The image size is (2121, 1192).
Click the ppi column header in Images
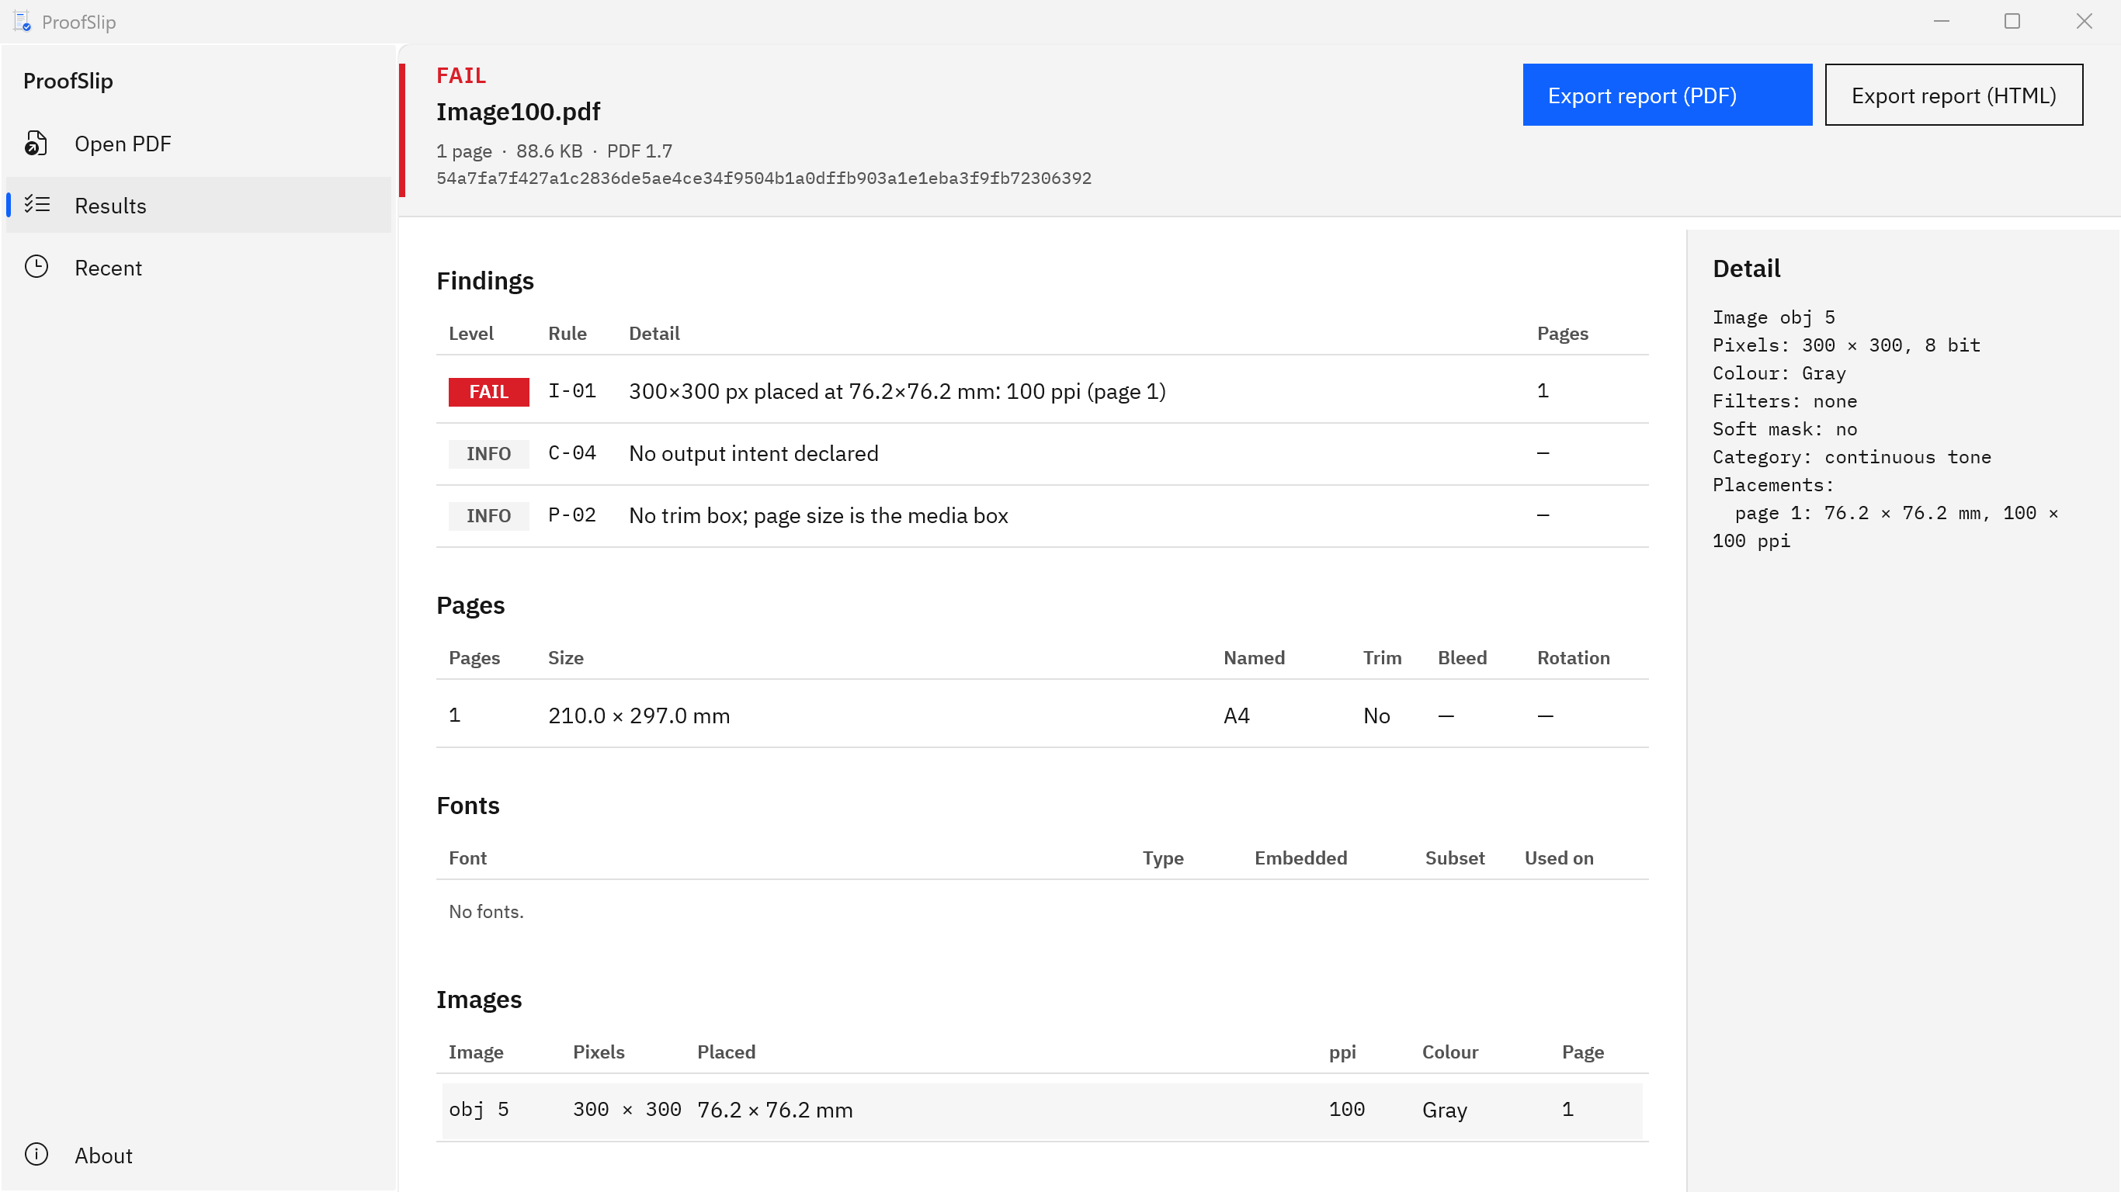(1342, 1052)
